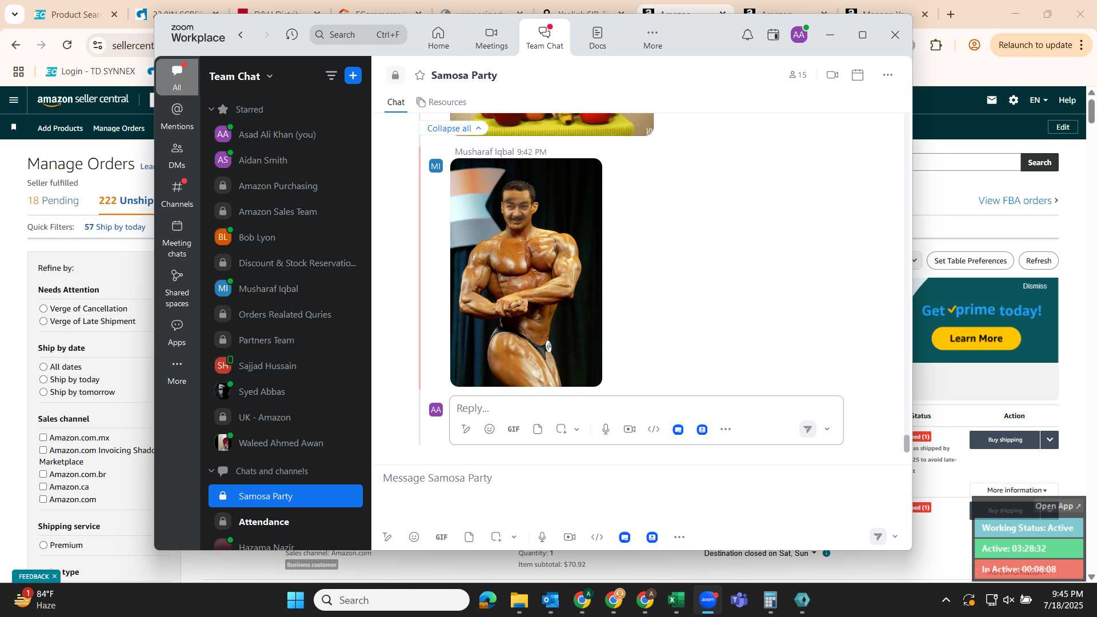Check Amazon.com.mx sales channel
This screenshot has width=1097, height=617.
(x=43, y=438)
